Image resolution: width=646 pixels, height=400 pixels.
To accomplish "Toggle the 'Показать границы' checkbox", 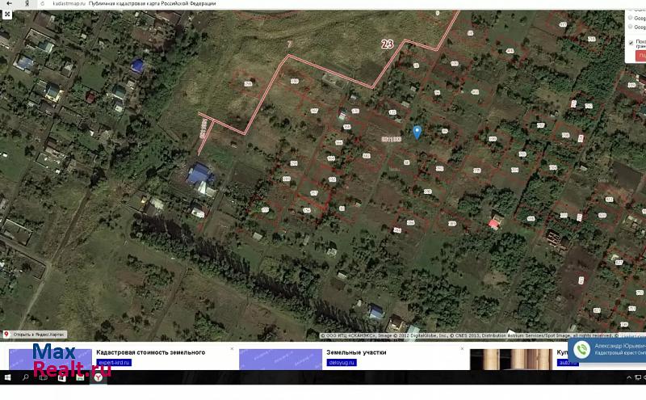I will (x=631, y=43).
